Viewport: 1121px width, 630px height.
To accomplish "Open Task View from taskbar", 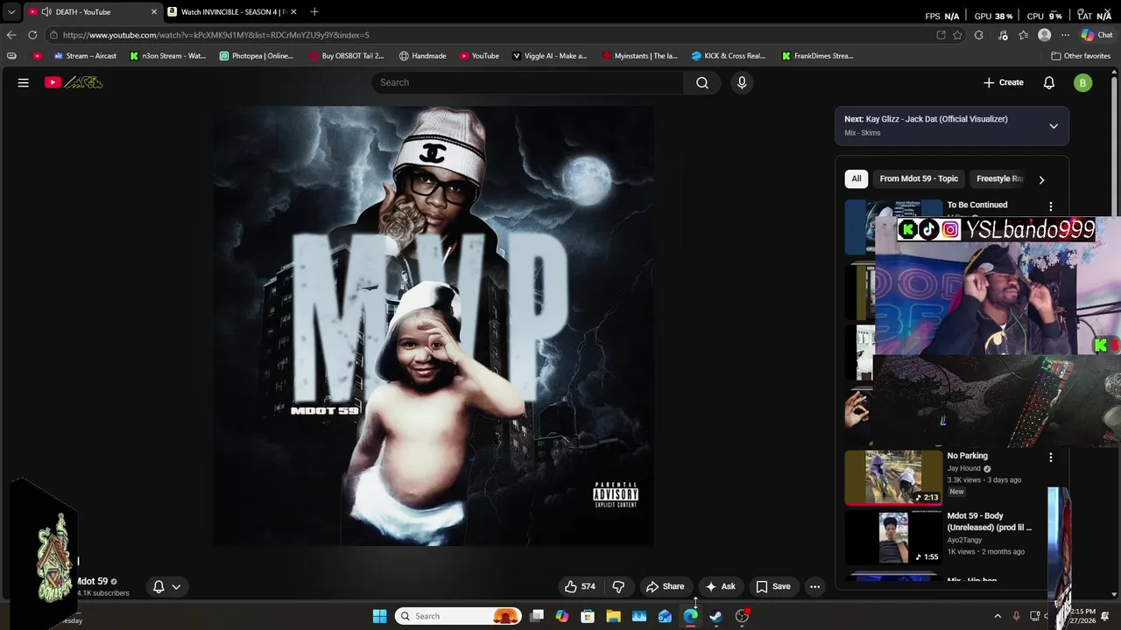I will pos(537,616).
